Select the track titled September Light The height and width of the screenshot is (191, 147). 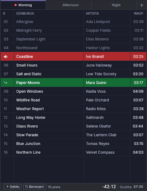point(31,39)
